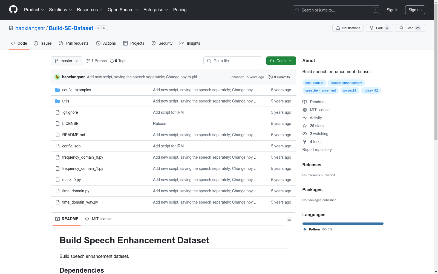Open commit history with the 9 Commits link
Image resolution: width=438 pixels, height=274 pixels.
point(279,77)
